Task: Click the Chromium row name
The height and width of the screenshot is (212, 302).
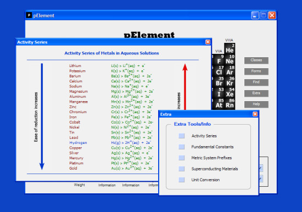Action: pos(78,112)
